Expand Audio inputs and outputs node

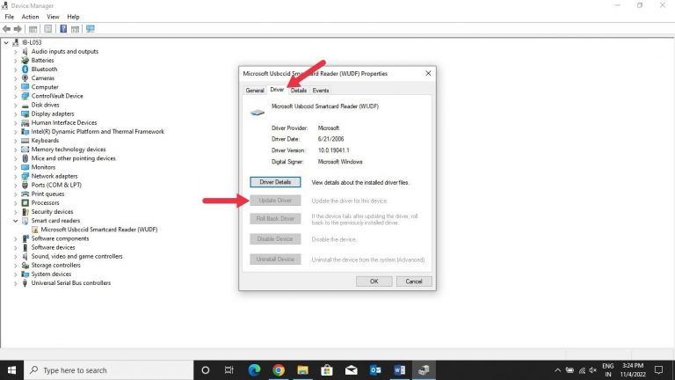[x=16, y=51]
